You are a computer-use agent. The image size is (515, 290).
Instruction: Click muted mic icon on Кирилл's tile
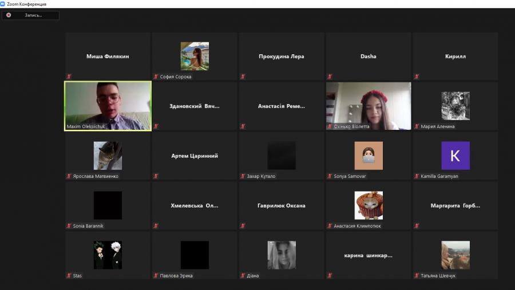(x=417, y=77)
